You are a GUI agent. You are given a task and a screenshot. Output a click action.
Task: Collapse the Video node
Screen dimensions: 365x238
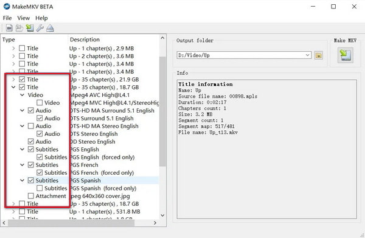22,95
